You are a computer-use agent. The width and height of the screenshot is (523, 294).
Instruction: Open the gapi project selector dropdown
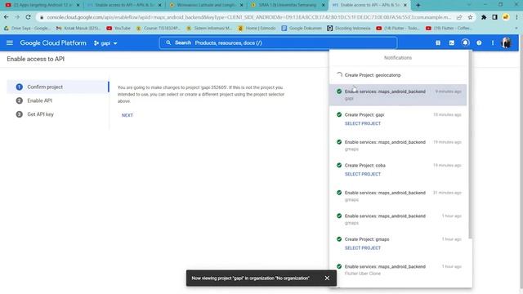[105, 43]
